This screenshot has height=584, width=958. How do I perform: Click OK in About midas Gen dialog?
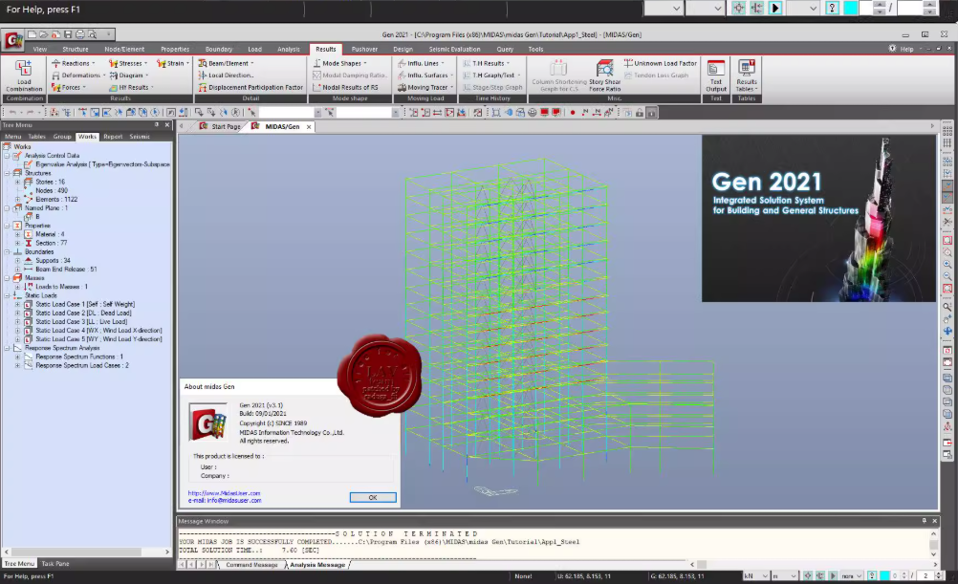[373, 497]
